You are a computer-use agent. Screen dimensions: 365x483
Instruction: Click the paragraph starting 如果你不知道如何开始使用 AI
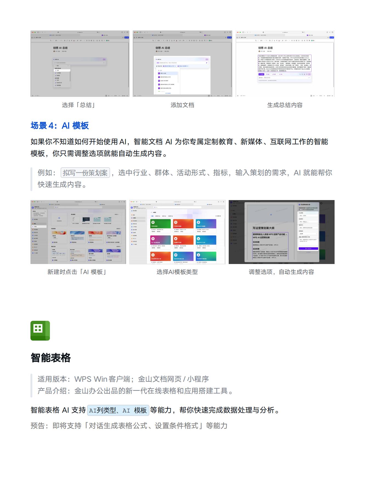coord(180,148)
